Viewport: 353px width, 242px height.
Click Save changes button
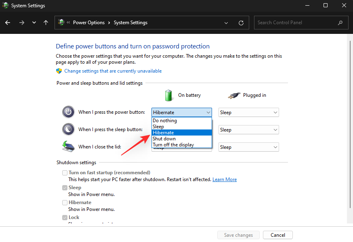click(238, 235)
